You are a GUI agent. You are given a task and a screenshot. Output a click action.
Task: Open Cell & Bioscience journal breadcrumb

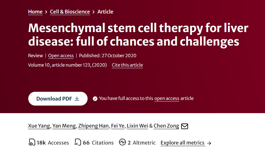[70, 12]
